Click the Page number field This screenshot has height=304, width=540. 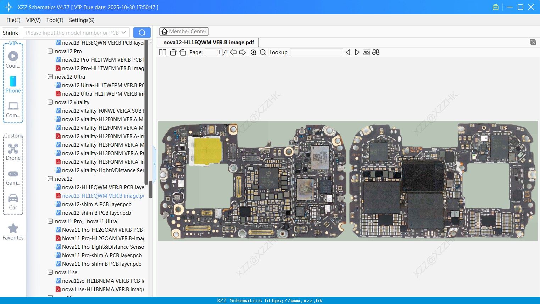(x=214, y=52)
